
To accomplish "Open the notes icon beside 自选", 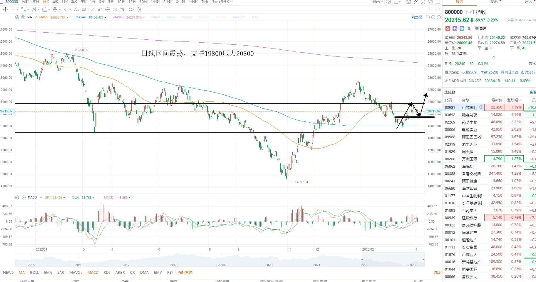I will tap(469, 29).
